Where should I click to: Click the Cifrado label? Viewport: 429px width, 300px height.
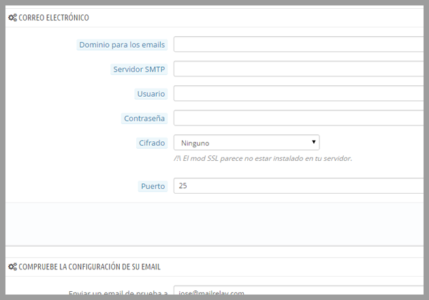click(152, 143)
